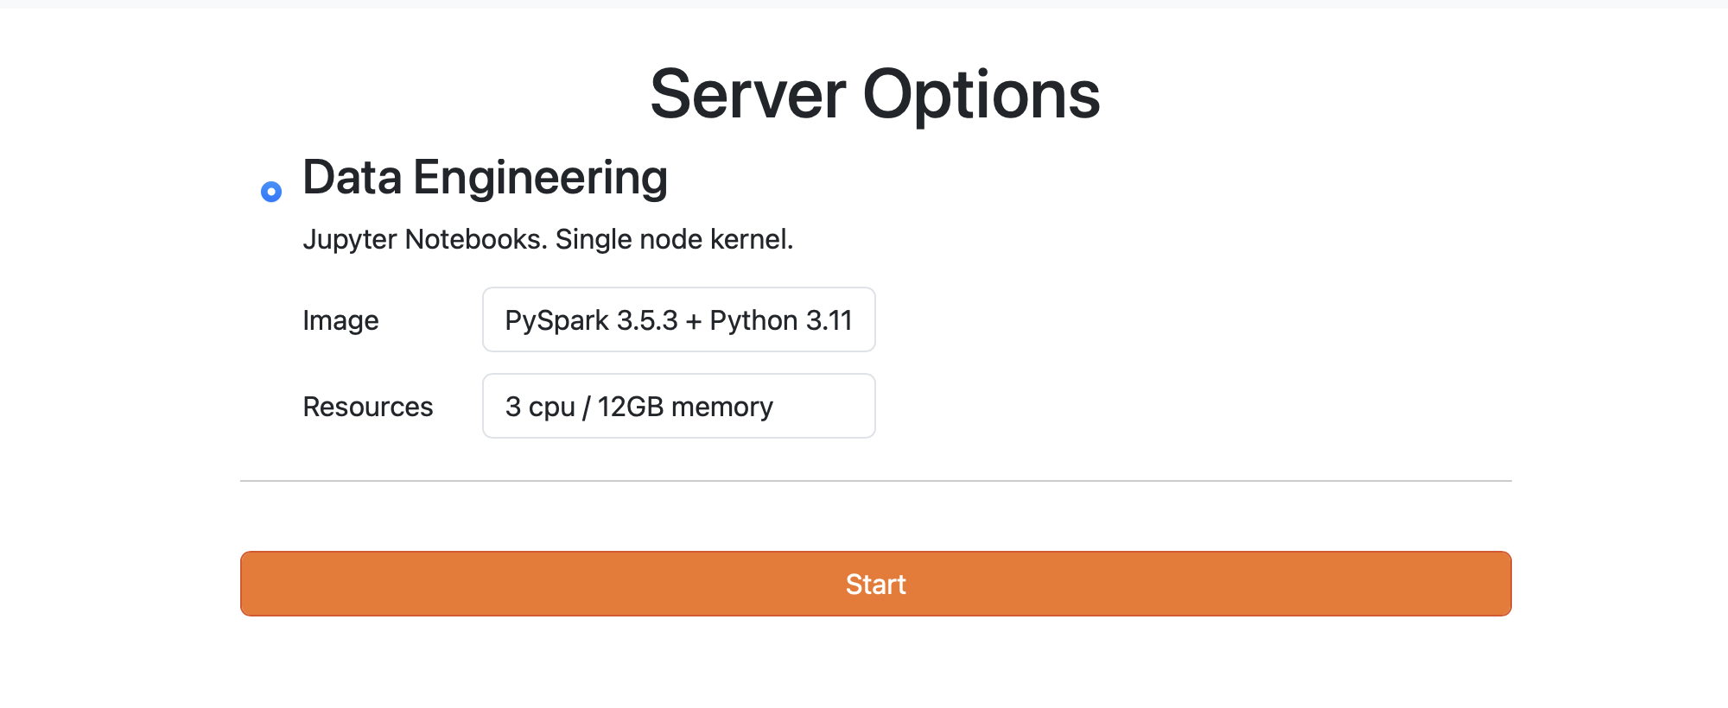Click the divider line above Start

[875, 481]
